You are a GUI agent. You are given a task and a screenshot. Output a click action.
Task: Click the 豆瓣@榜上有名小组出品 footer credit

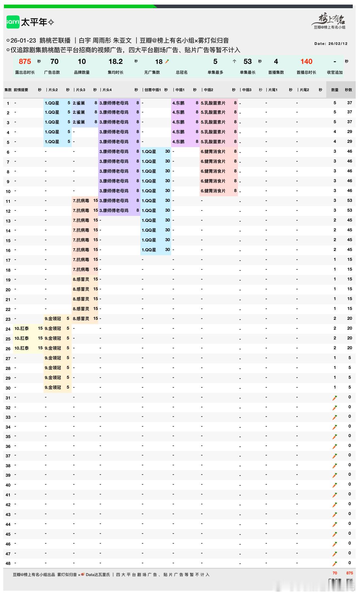coord(34,575)
